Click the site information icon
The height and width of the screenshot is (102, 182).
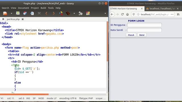coord(138,14)
